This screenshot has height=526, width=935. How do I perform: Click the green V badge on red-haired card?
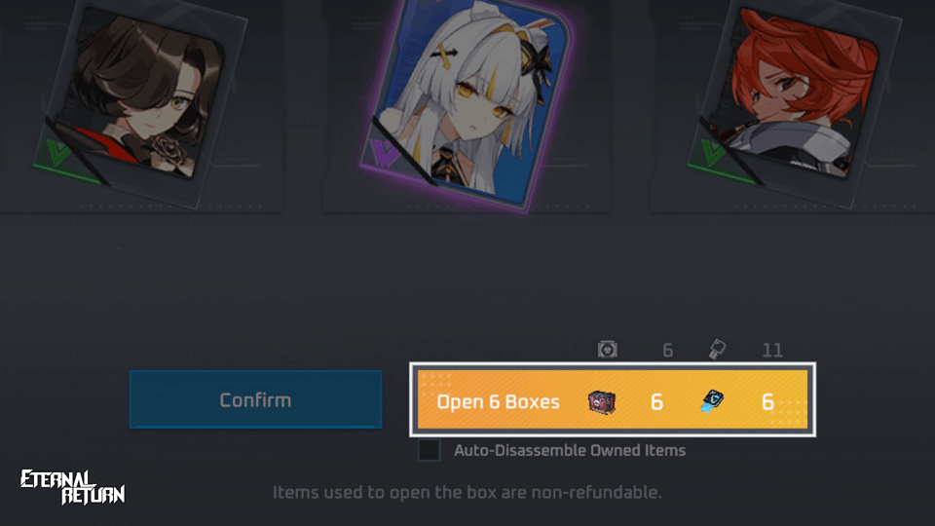click(x=712, y=152)
